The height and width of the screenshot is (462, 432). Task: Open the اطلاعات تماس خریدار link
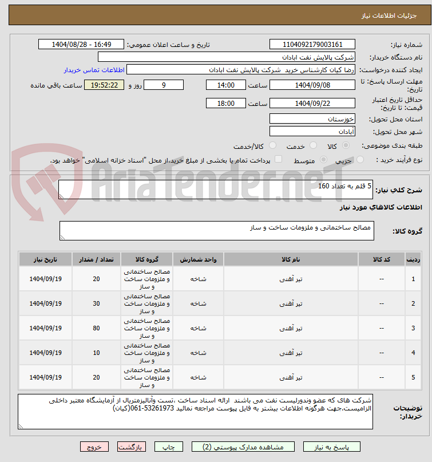(94, 70)
